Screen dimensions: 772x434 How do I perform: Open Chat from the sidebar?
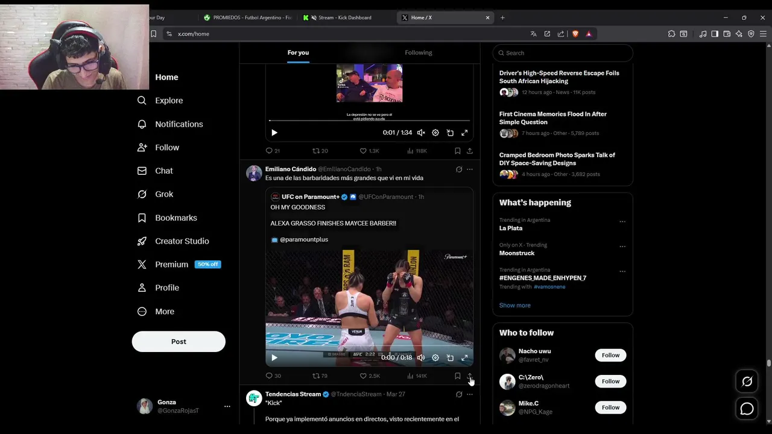155,171
